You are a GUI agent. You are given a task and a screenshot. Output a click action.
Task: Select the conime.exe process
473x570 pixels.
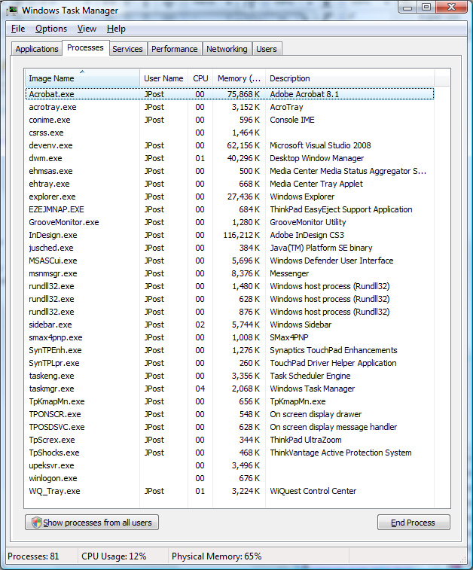[x=230, y=120]
